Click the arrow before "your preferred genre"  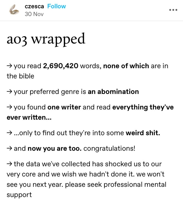10,92
